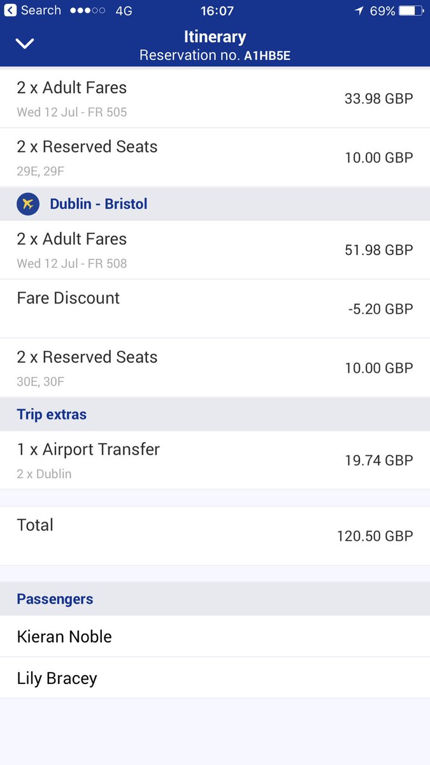
Task: Tap the signal strength dots
Action: point(89,11)
